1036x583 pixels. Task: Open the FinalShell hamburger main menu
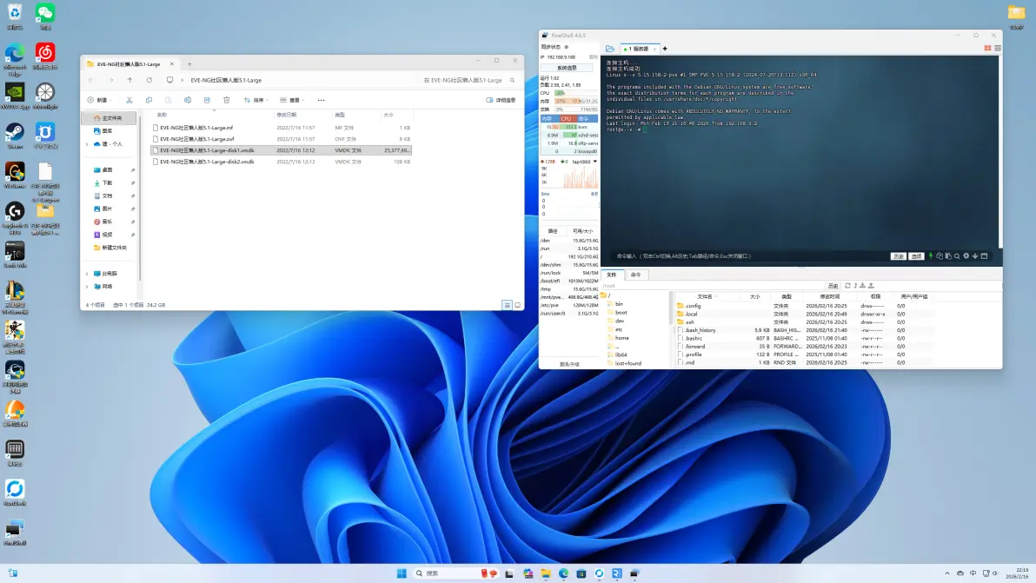click(x=998, y=48)
